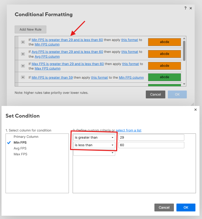Click 'Min FPS column' link in greater than 59 rule

point(131,78)
